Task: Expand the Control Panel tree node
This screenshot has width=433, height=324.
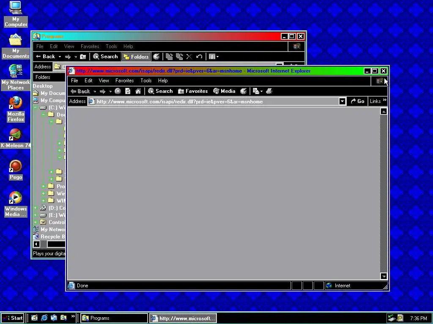Action: (36, 222)
